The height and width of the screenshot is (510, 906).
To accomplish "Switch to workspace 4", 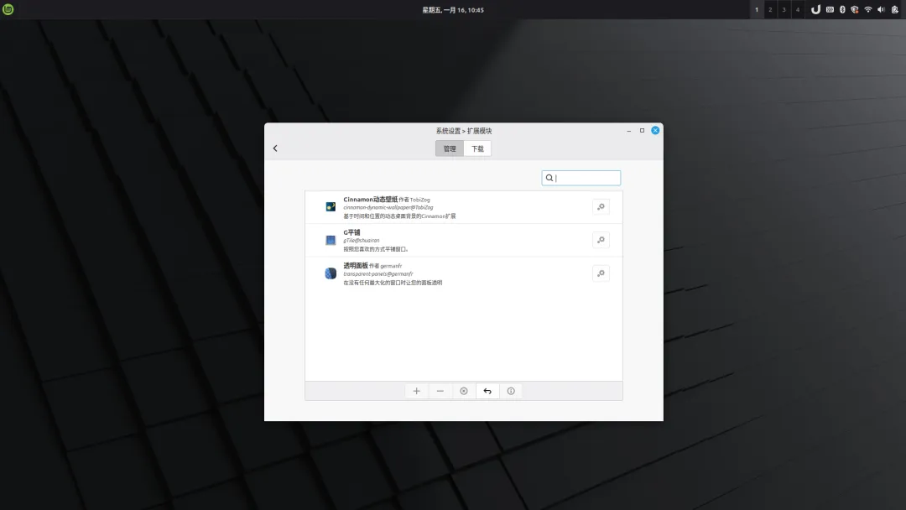I will click(x=798, y=9).
